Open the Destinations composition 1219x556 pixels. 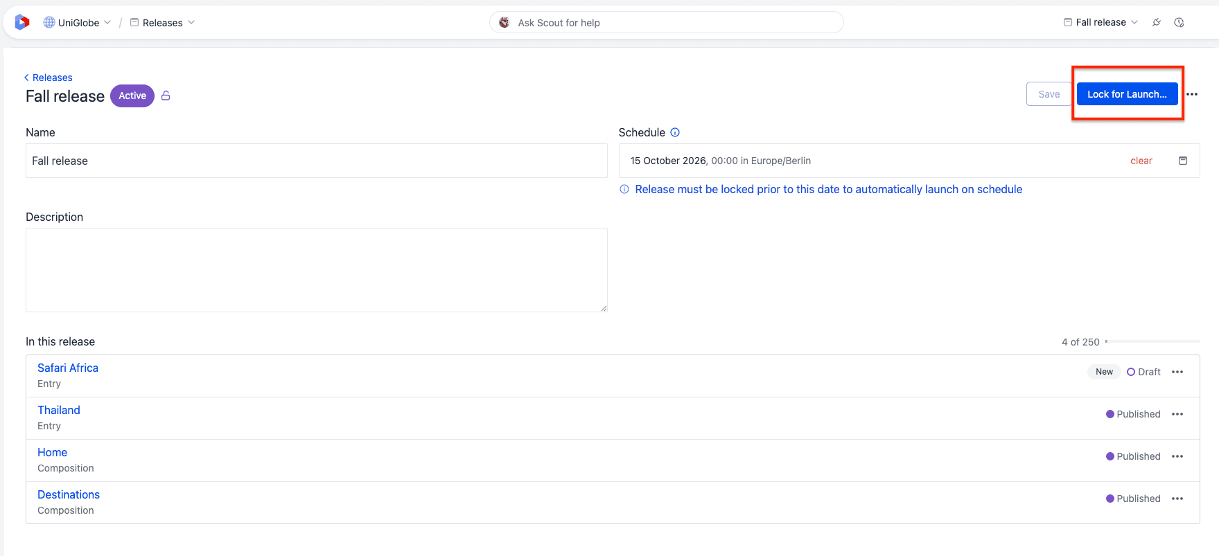point(69,494)
